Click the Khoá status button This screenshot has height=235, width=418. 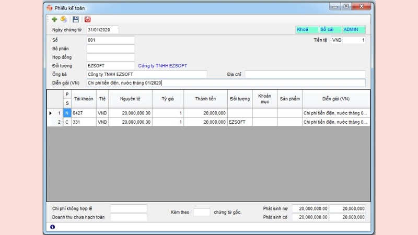307,30
